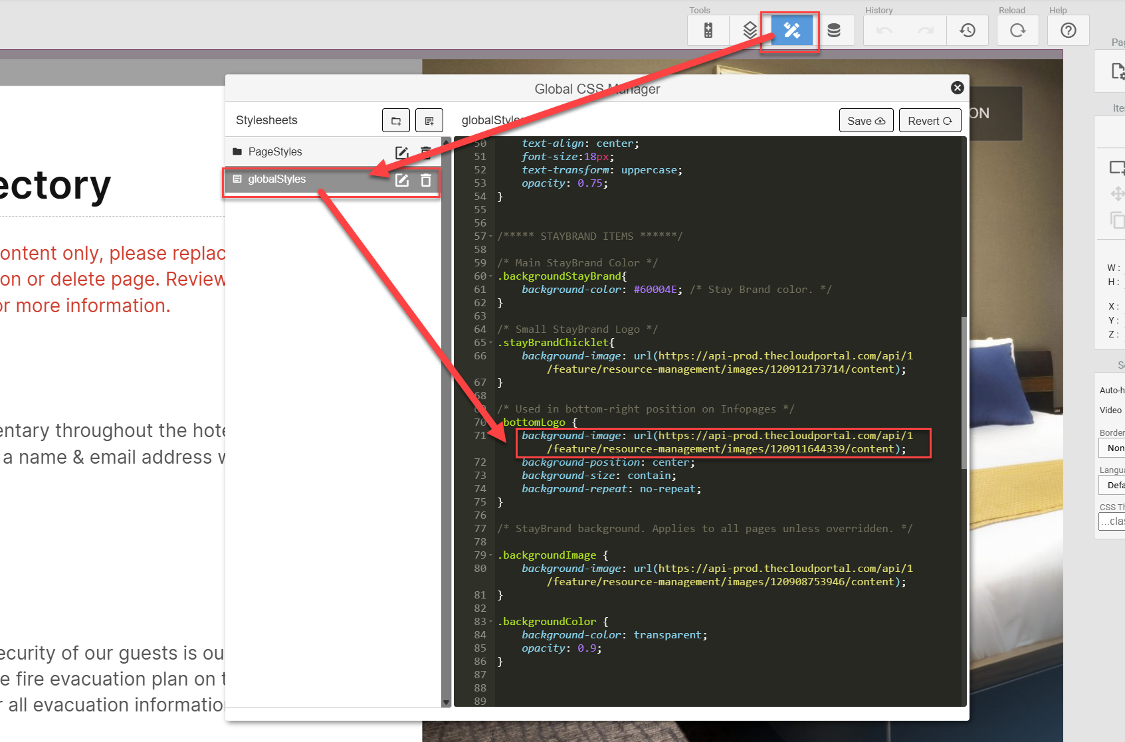Click the Reload icon
The width and height of the screenshot is (1125, 742).
click(x=1017, y=31)
